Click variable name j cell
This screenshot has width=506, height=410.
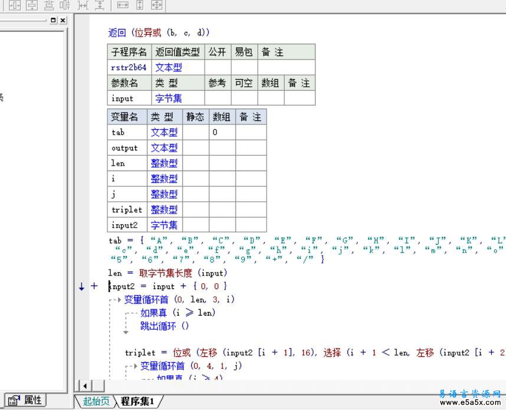pyautogui.click(x=127, y=194)
